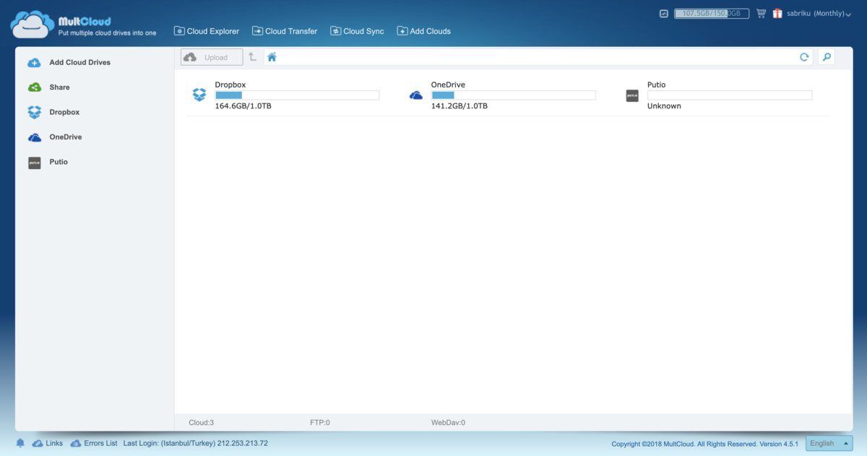This screenshot has width=867, height=456.
Task: Open Share in the left sidebar
Action: (x=59, y=87)
